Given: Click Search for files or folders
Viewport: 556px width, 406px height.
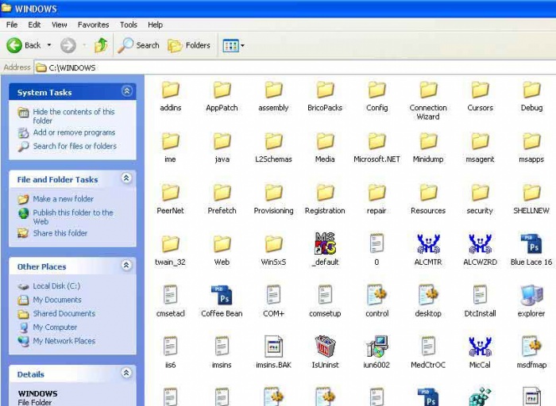Looking at the screenshot, I should click(x=75, y=146).
